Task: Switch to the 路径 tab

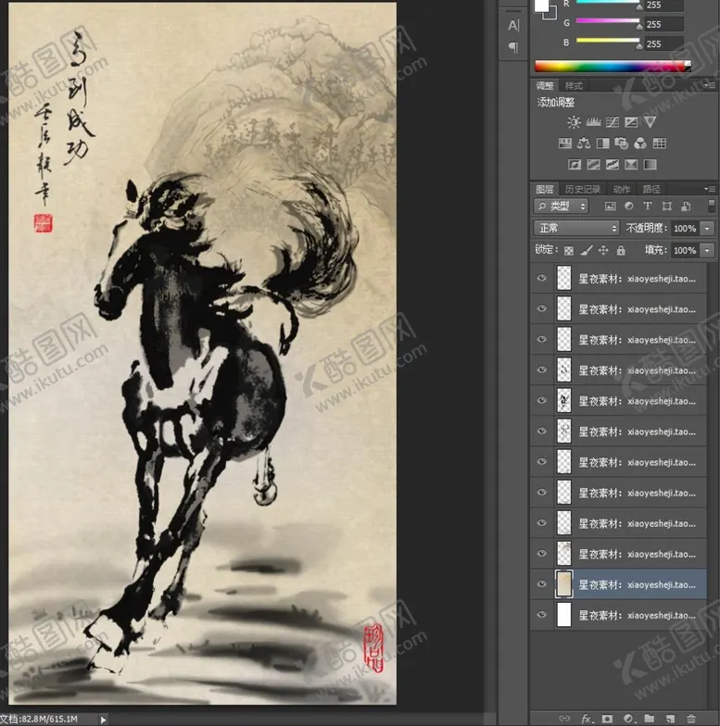Action: point(651,189)
